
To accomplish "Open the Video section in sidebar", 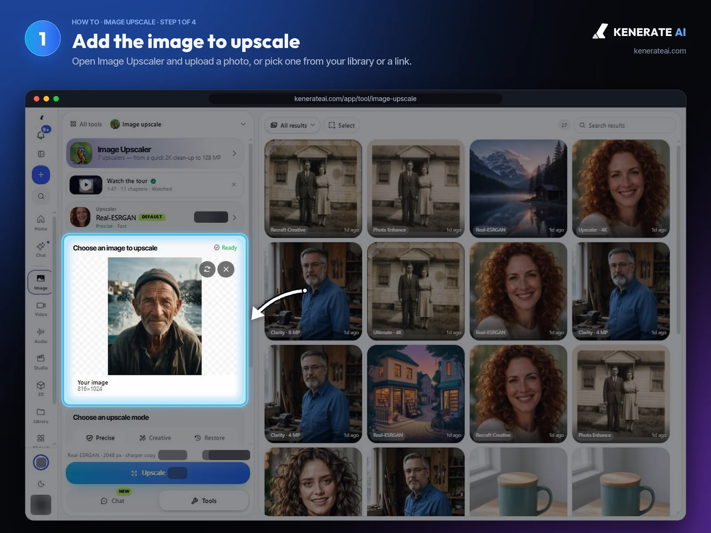I will click(41, 309).
